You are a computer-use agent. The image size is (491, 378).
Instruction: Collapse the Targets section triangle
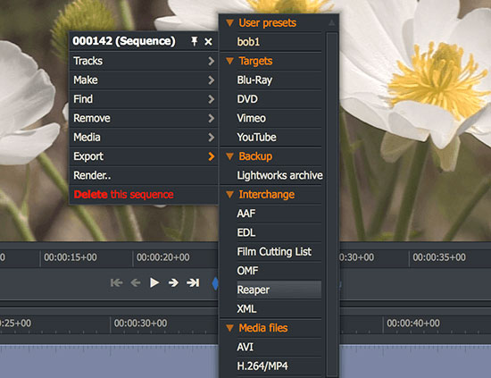(229, 61)
